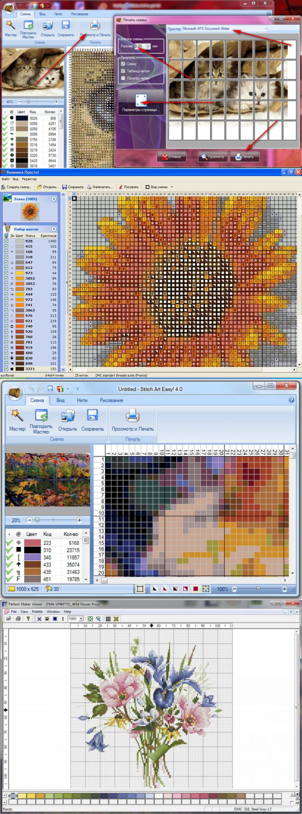Viewport: 302px width, 814px height.
Task: Click the grid icon in the Stitch Art Easy status bar
Action: (140, 589)
